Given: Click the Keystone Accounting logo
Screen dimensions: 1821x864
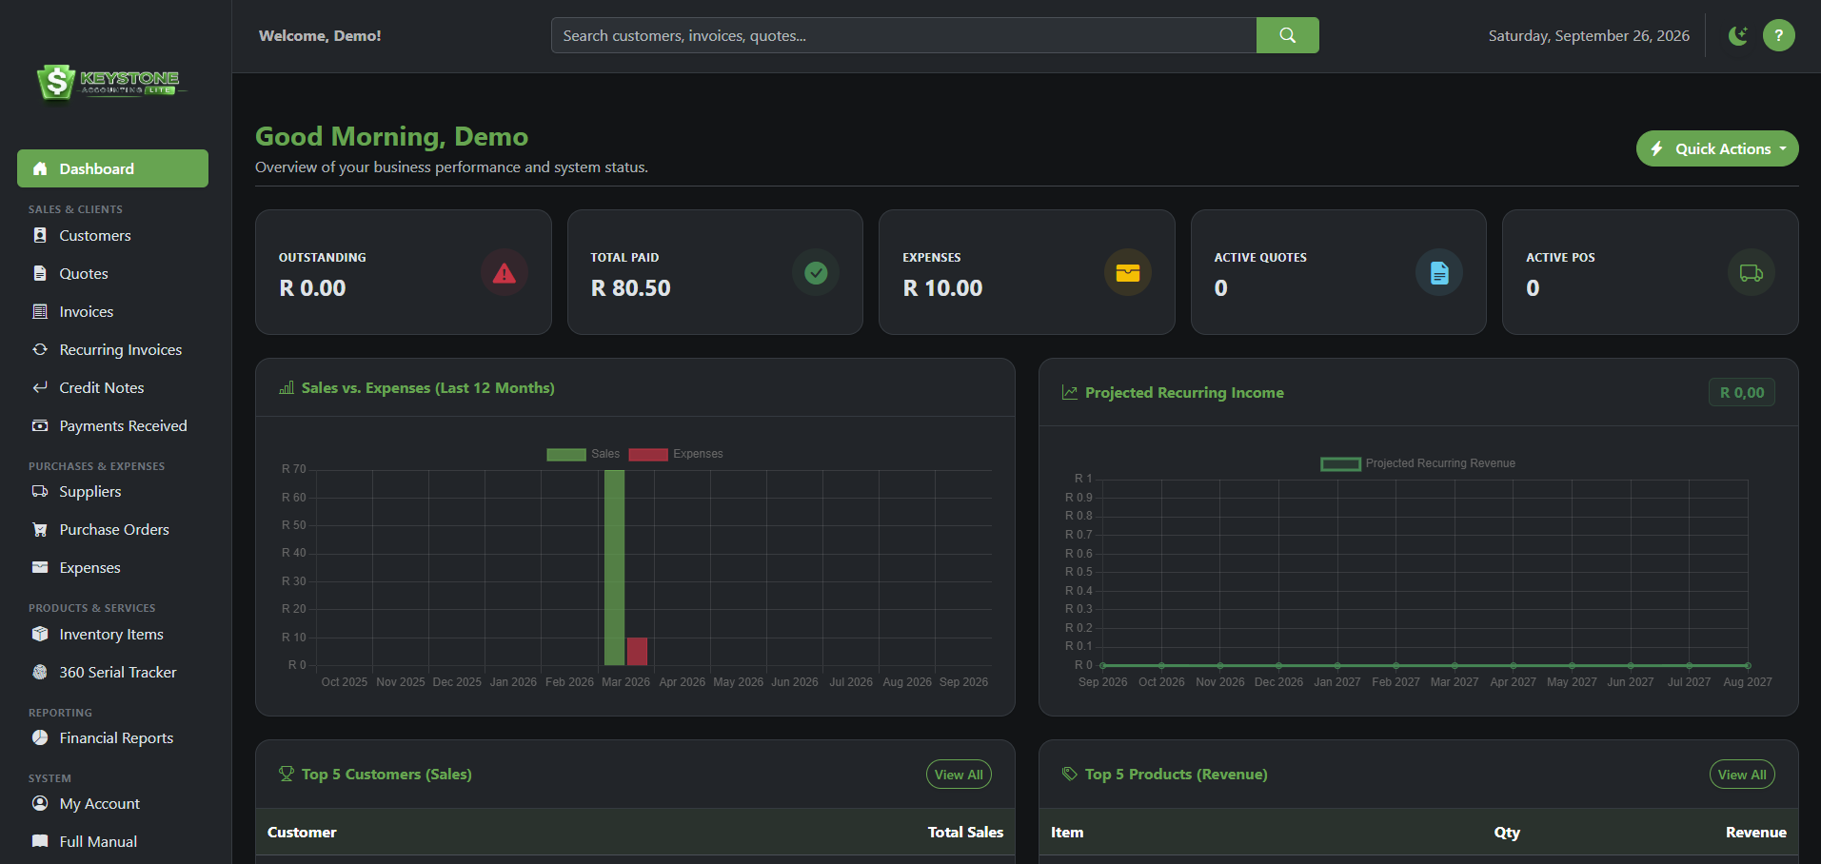Looking at the screenshot, I should 109,83.
